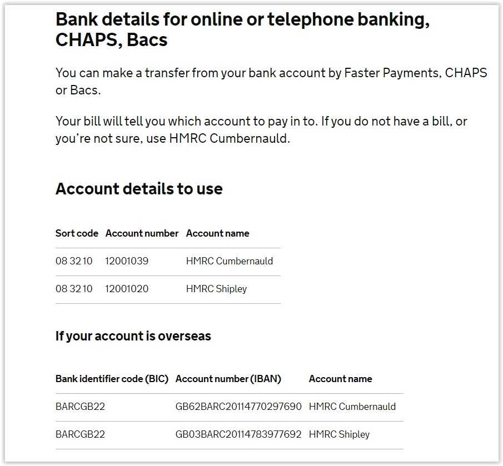Select IBAN GB62BARC20114770297690
This screenshot has height=466, width=503.
(x=238, y=407)
